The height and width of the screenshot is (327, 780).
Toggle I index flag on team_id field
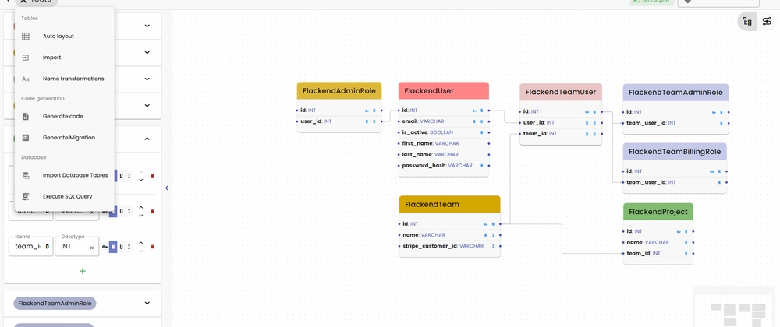pos(129,246)
